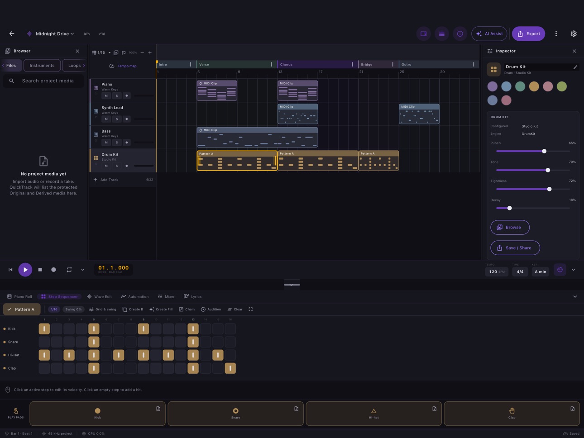Click the metronome icon beside the key
The height and width of the screenshot is (438, 584).
[x=560, y=270]
